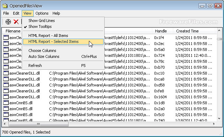Click the vertical scrollbar down arrow
This screenshot has height=137, width=224.
tap(219, 119)
